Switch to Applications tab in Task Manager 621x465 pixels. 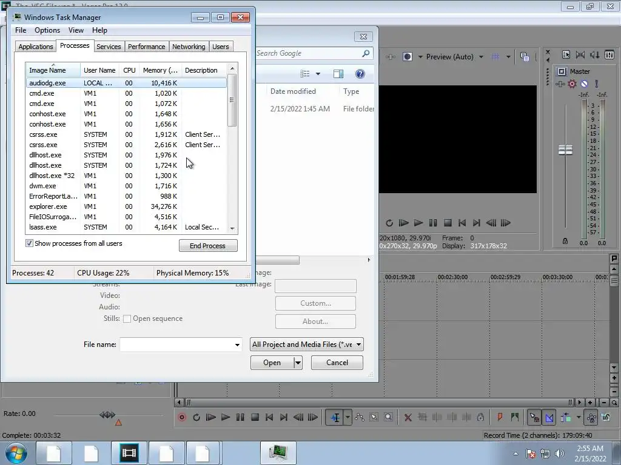(36, 47)
